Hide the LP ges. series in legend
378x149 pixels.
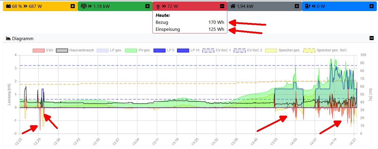pyautogui.click(x=109, y=50)
